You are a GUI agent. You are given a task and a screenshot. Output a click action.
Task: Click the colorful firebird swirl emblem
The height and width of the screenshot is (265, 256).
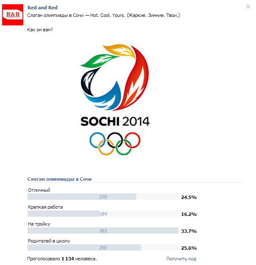[x=115, y=77]
